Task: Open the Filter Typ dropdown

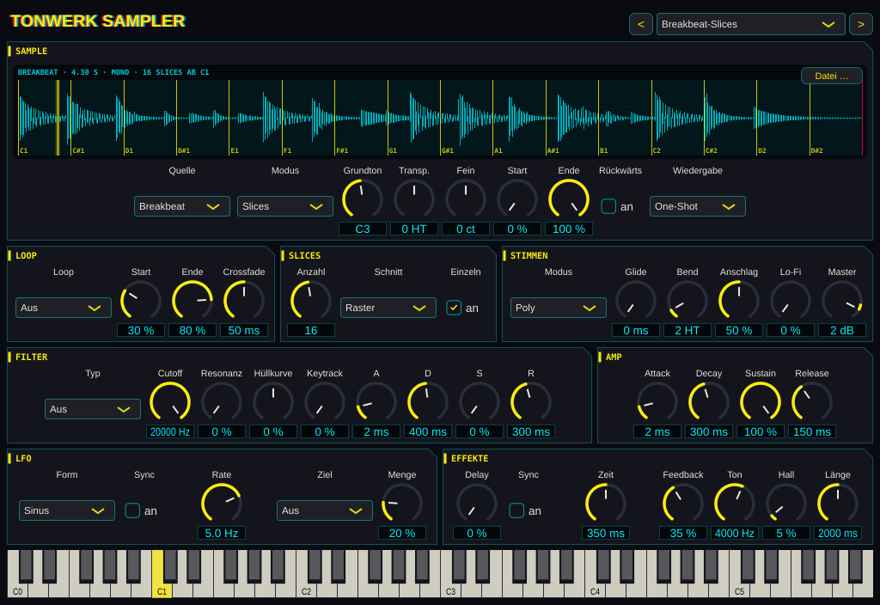Action: pyautogui.click(x=93, y=409)
